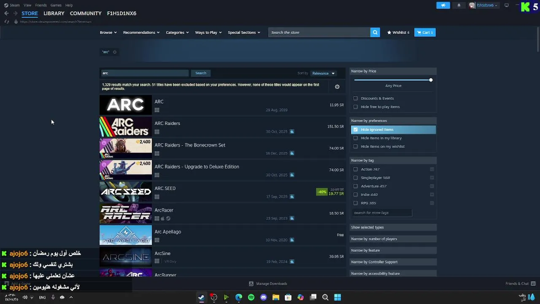
Task: Open the Arc Apellago result
Action: 222,235
